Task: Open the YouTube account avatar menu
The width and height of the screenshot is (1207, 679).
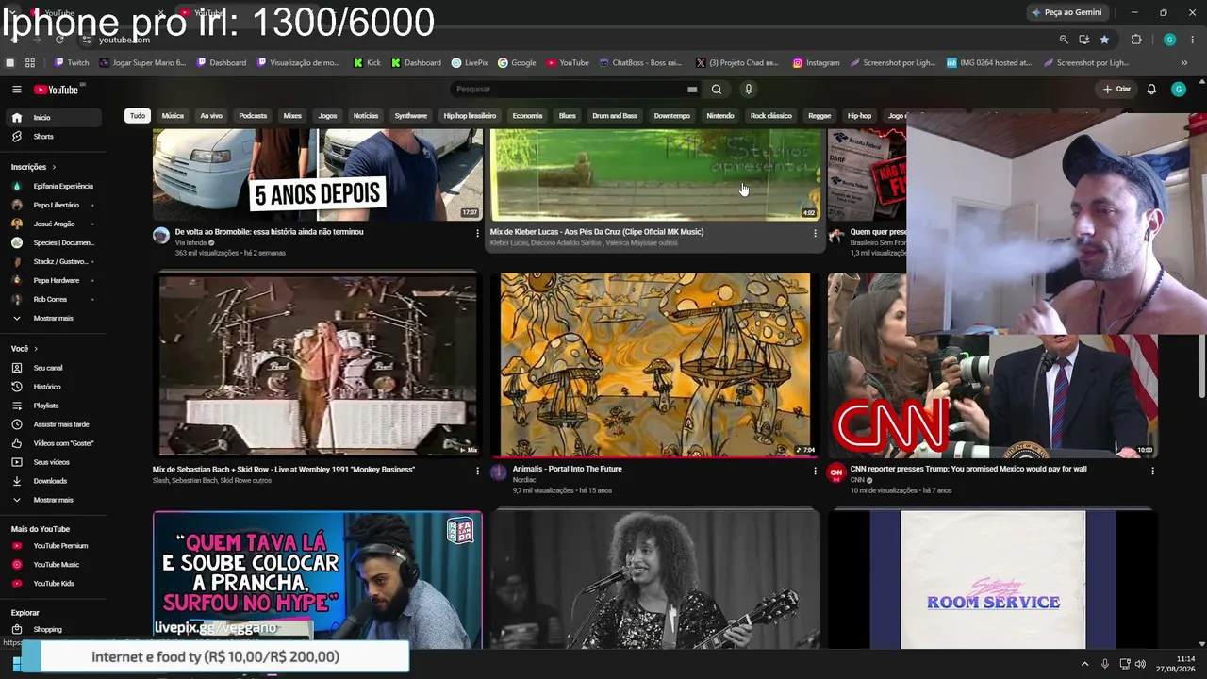Action: pyautogui.click(x=1179, y=90)
